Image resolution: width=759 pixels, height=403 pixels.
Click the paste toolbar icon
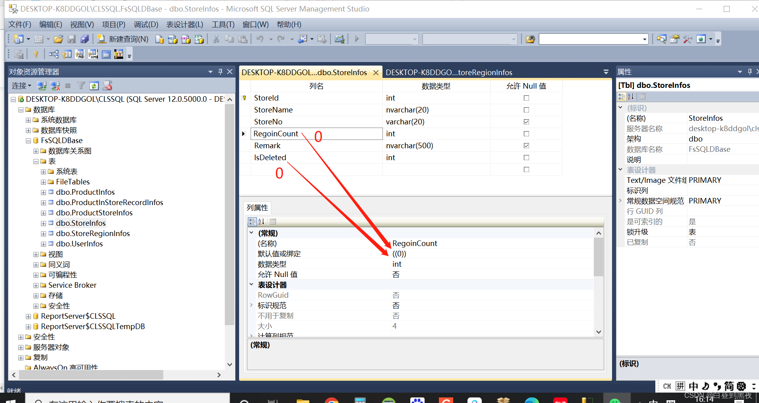coord(243,39)
